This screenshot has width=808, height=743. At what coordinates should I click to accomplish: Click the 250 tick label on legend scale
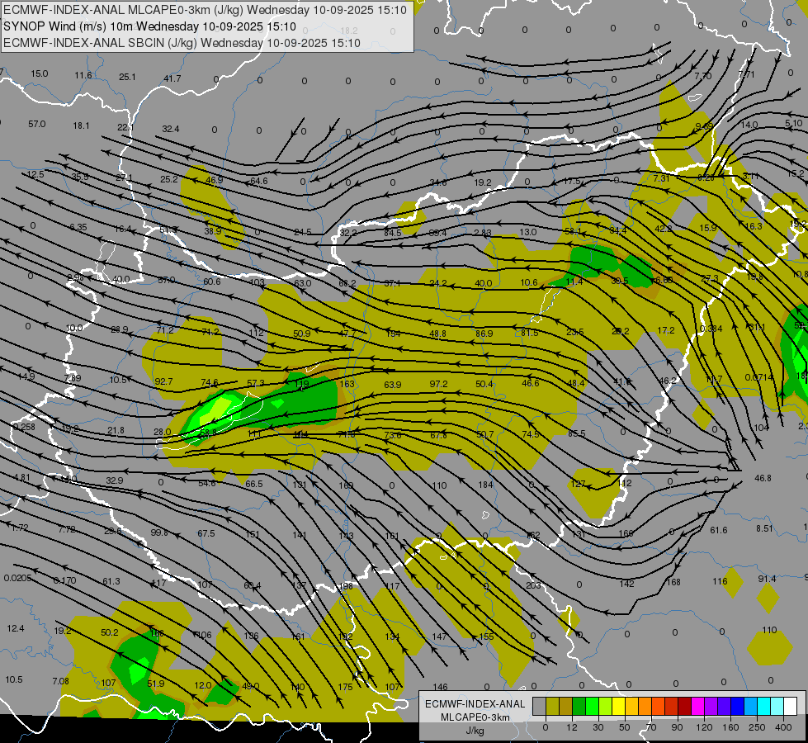[757, 727]
